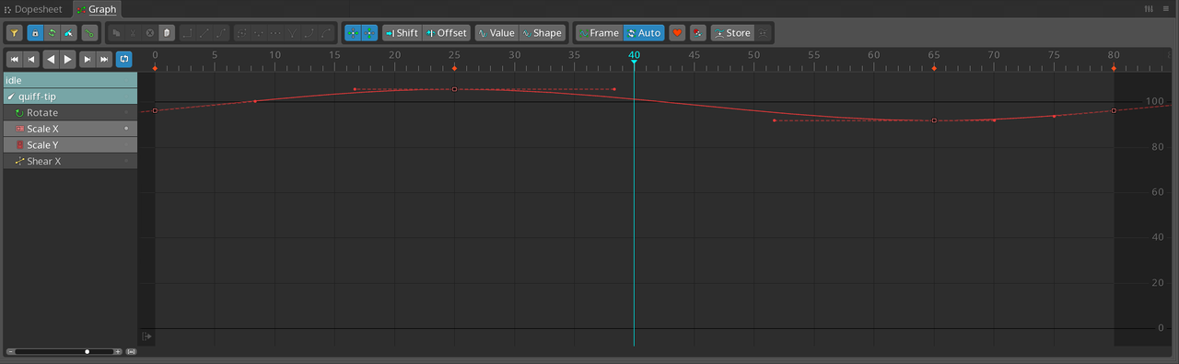Select the Graph tab
This screenshot has height=364, width=1179.
point(97,8)
